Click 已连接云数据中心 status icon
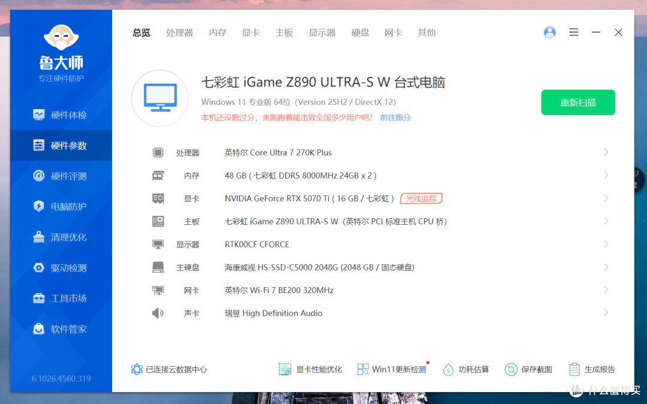Viewport: 647px width, 404px height. [137, 369]
